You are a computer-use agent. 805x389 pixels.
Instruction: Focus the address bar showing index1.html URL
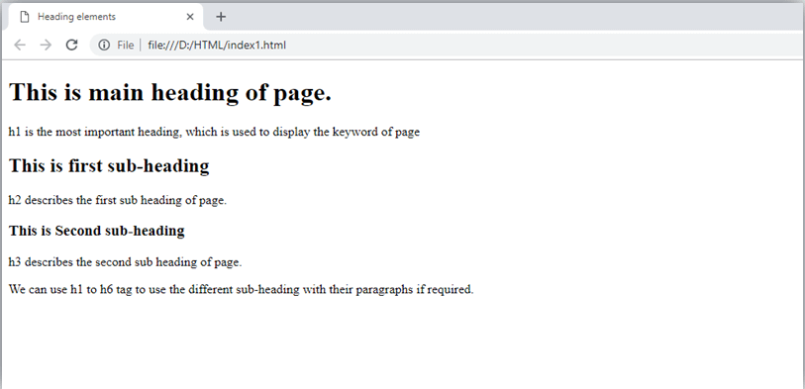(447, 46)
